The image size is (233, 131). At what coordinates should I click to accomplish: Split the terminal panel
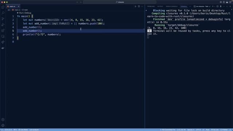[x=218, y=7]
